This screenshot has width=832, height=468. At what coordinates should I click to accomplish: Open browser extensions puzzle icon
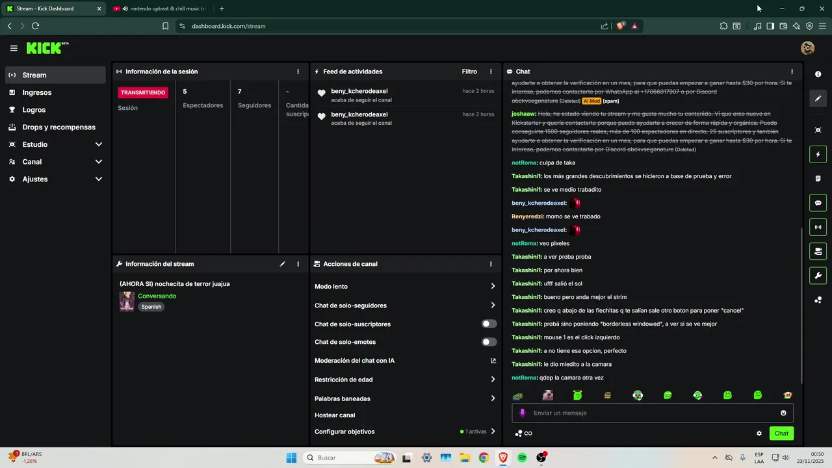coord(723,26)
